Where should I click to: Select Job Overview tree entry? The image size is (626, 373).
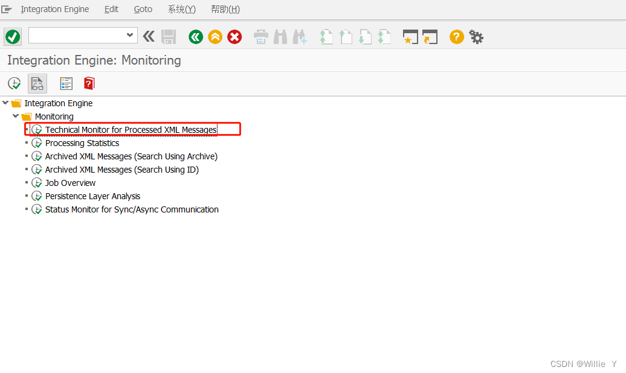point(70,183)
